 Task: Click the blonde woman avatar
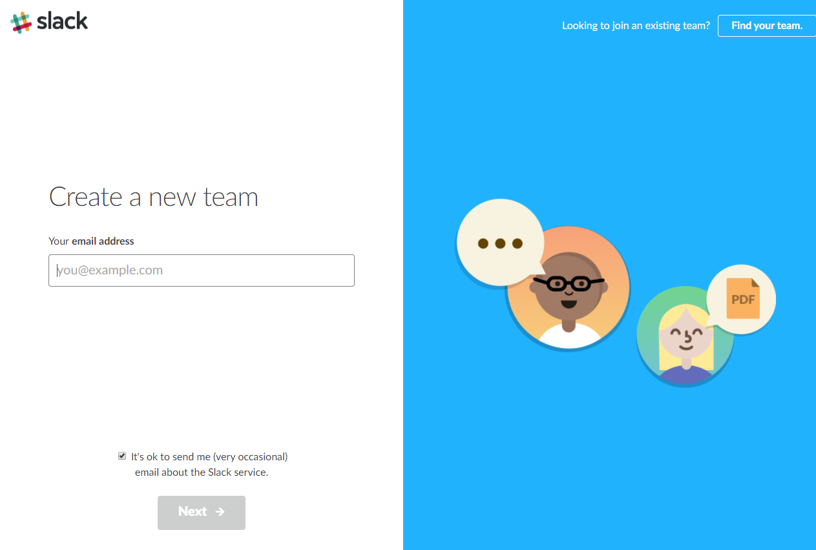pyautogui.click(x=685, y=335)
